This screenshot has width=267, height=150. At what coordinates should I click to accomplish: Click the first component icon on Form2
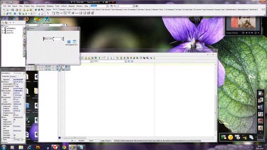tap(69, 42)
